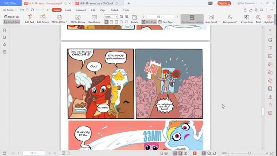The height and width of the screenshot is (156, 277).
Task: Click the page number field in ribbon
Action: coord(161,16)
